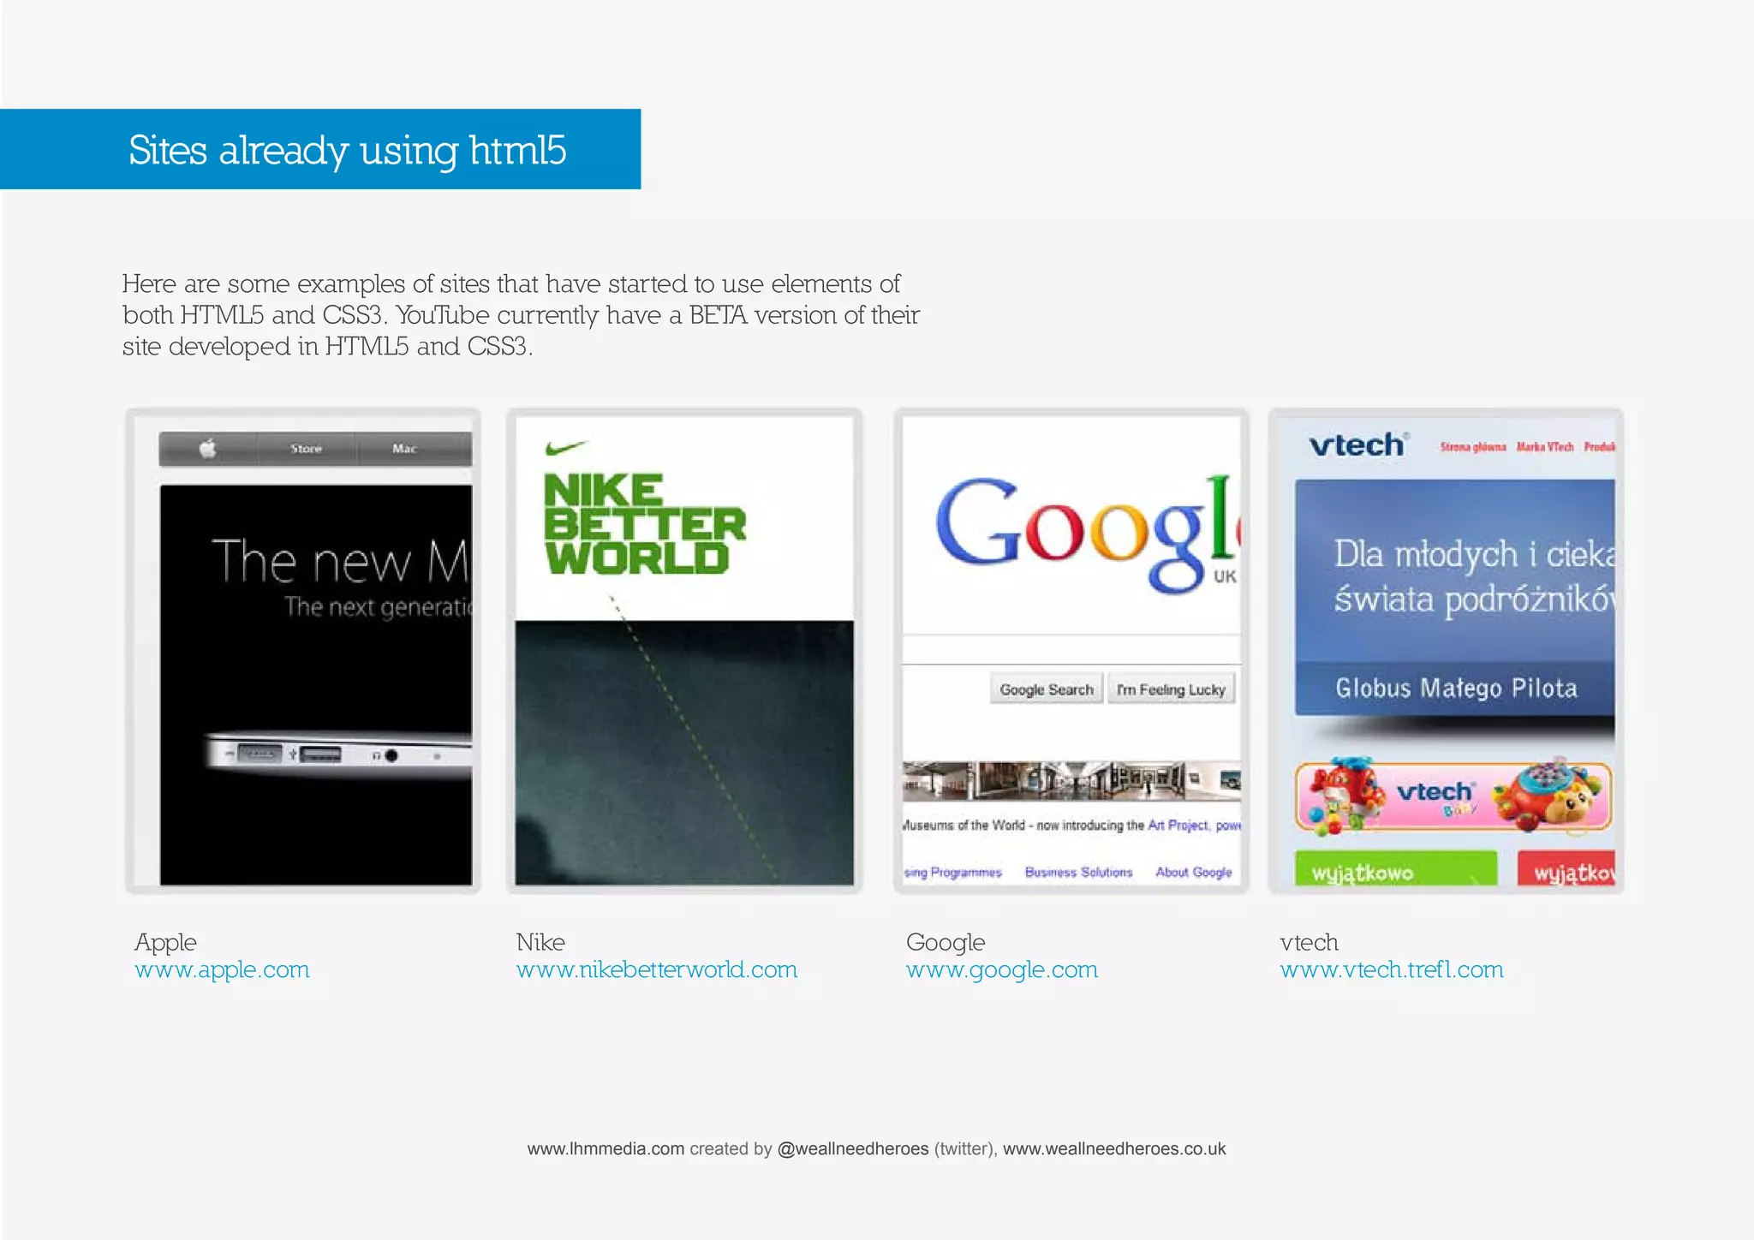1754x1240 pixels.
Task: Click the Nike Better World screenshot thumbnail
Action: point(684,651)
